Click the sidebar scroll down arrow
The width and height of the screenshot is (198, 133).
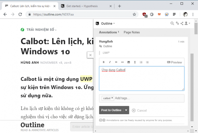click(x=192, y=127)
